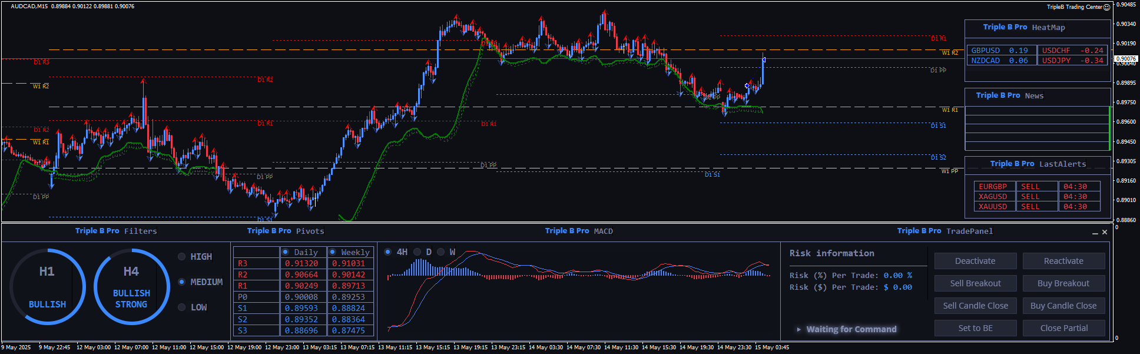1140x354 pixels.
Task: Click the current price arrow on the last candle
Action: pos(764,59)
